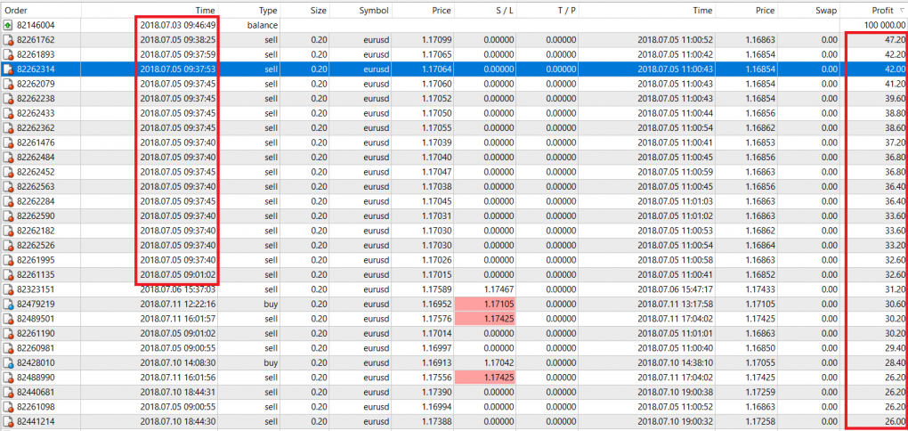This screenshot has height=431, width=908.
Task: Sort by the S / L column header
Action: point(503,11)
